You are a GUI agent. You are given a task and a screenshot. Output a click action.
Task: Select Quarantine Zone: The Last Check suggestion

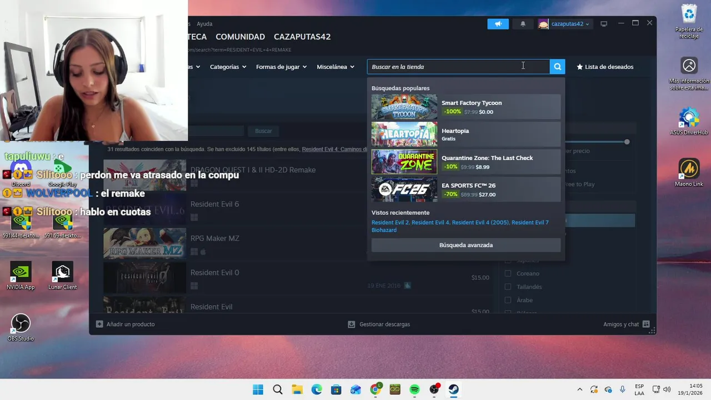click(466, 162)
